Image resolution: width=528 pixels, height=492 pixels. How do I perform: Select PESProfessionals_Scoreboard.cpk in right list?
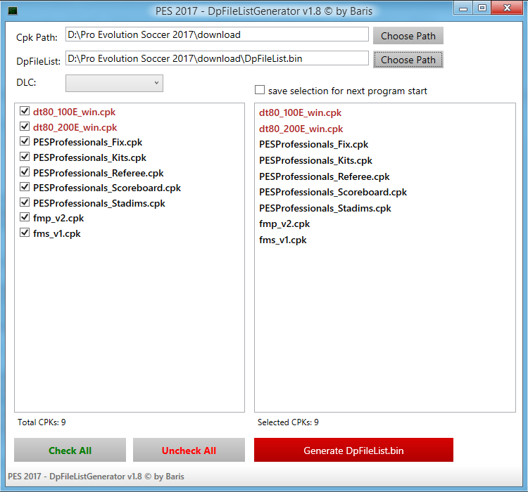coord(333,192)
